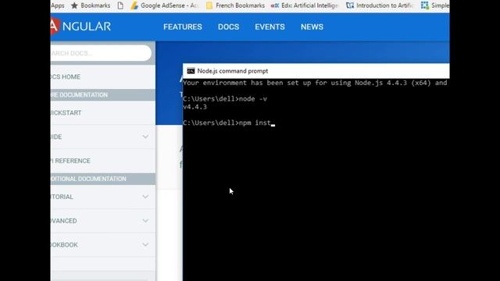
Task: Click the Core Documentation section header
Action: (102, 95)
